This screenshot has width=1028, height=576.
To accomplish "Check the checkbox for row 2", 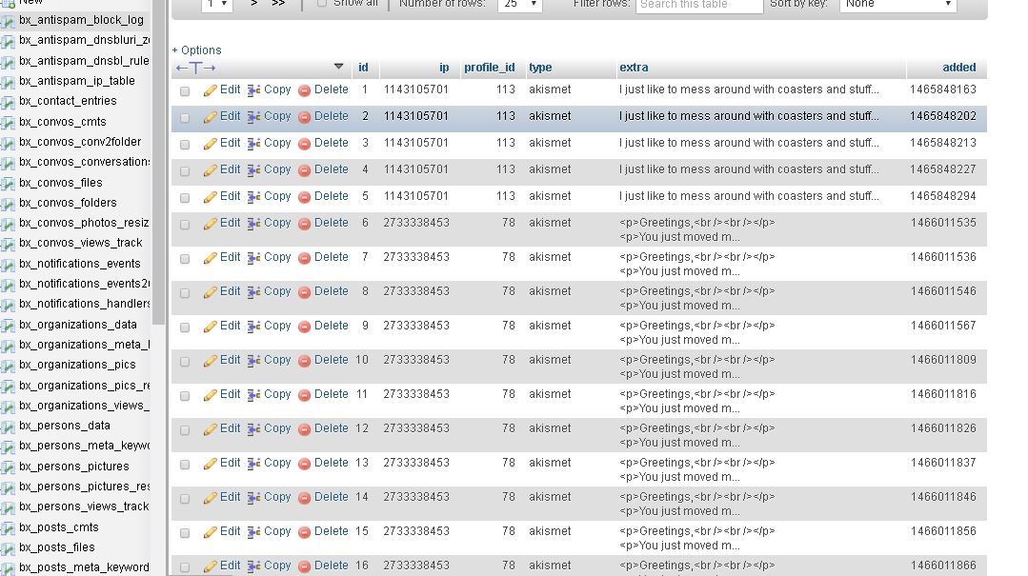I will click(185, 118).
